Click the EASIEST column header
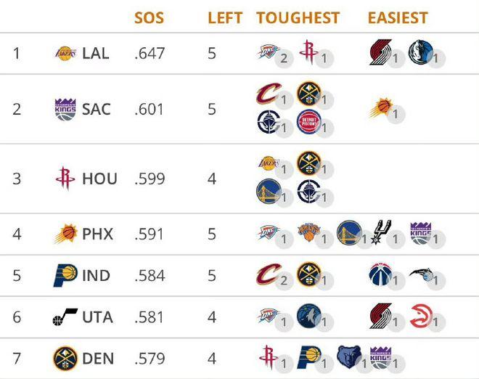Viewport: 479px width, 379px height. (x=398, y=17)
